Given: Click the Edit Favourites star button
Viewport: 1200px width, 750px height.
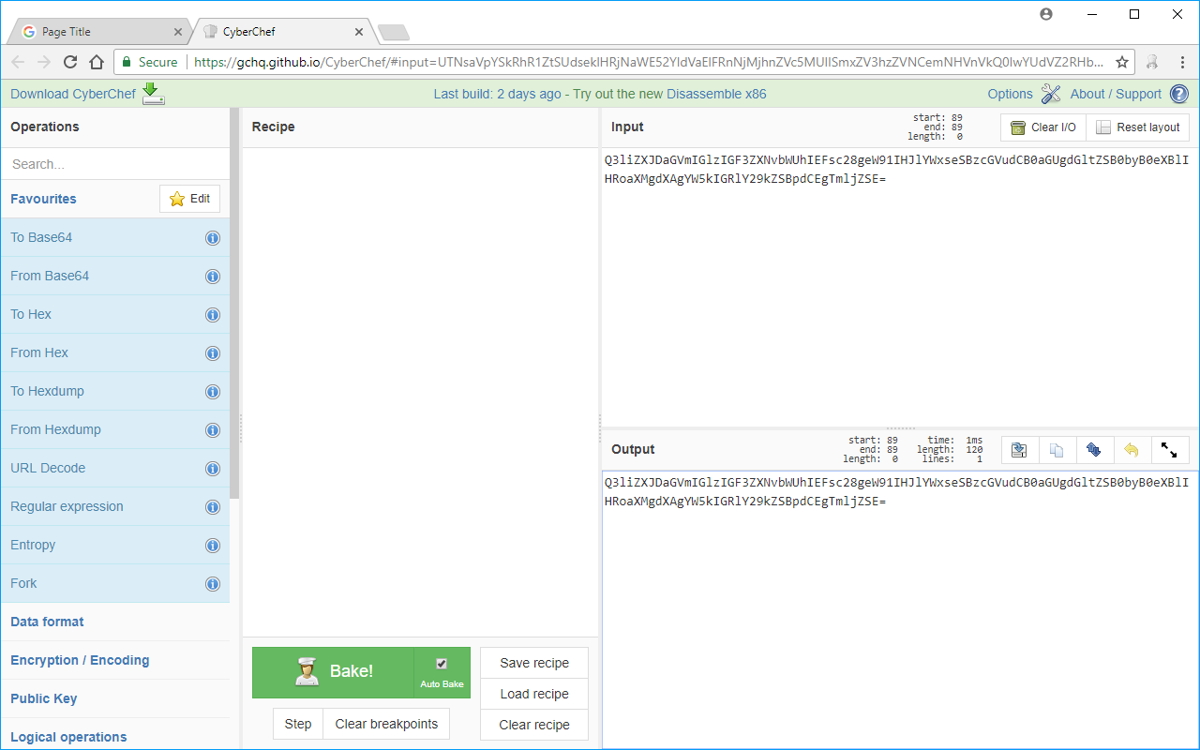Looking at the screenshot, I should click(189, 198).
